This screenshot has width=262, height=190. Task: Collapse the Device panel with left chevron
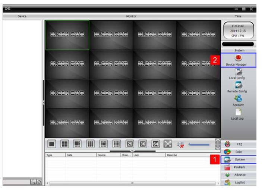44,102
